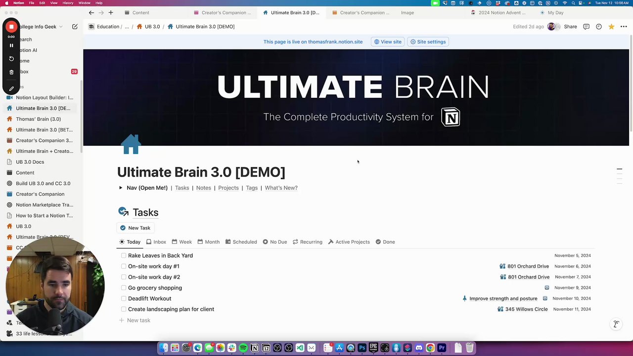
Task: Switch to the Month tasks view
Action: 208,242
